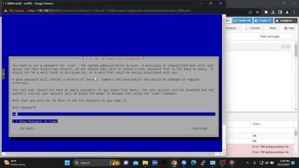Select second VM quit/powerdown error row
Image resolution: width=299 pixels, height=168 pixels.
point(260,152)
